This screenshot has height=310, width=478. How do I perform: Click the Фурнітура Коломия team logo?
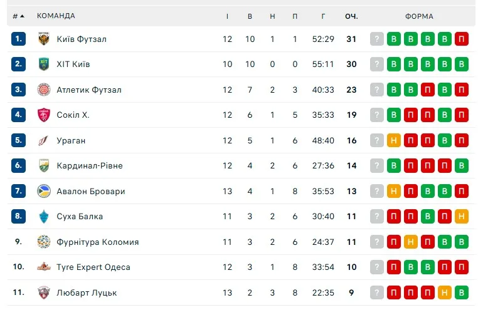[44, 242]
